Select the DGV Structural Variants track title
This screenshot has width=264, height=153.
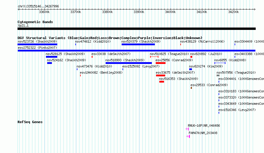[x=110, y=38]
